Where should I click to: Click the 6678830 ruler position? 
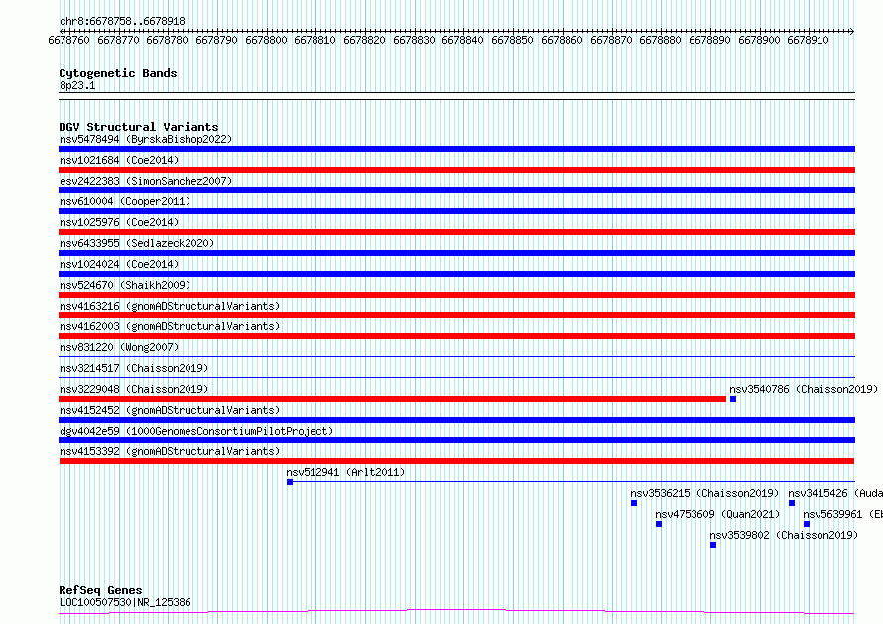point(414,40)
